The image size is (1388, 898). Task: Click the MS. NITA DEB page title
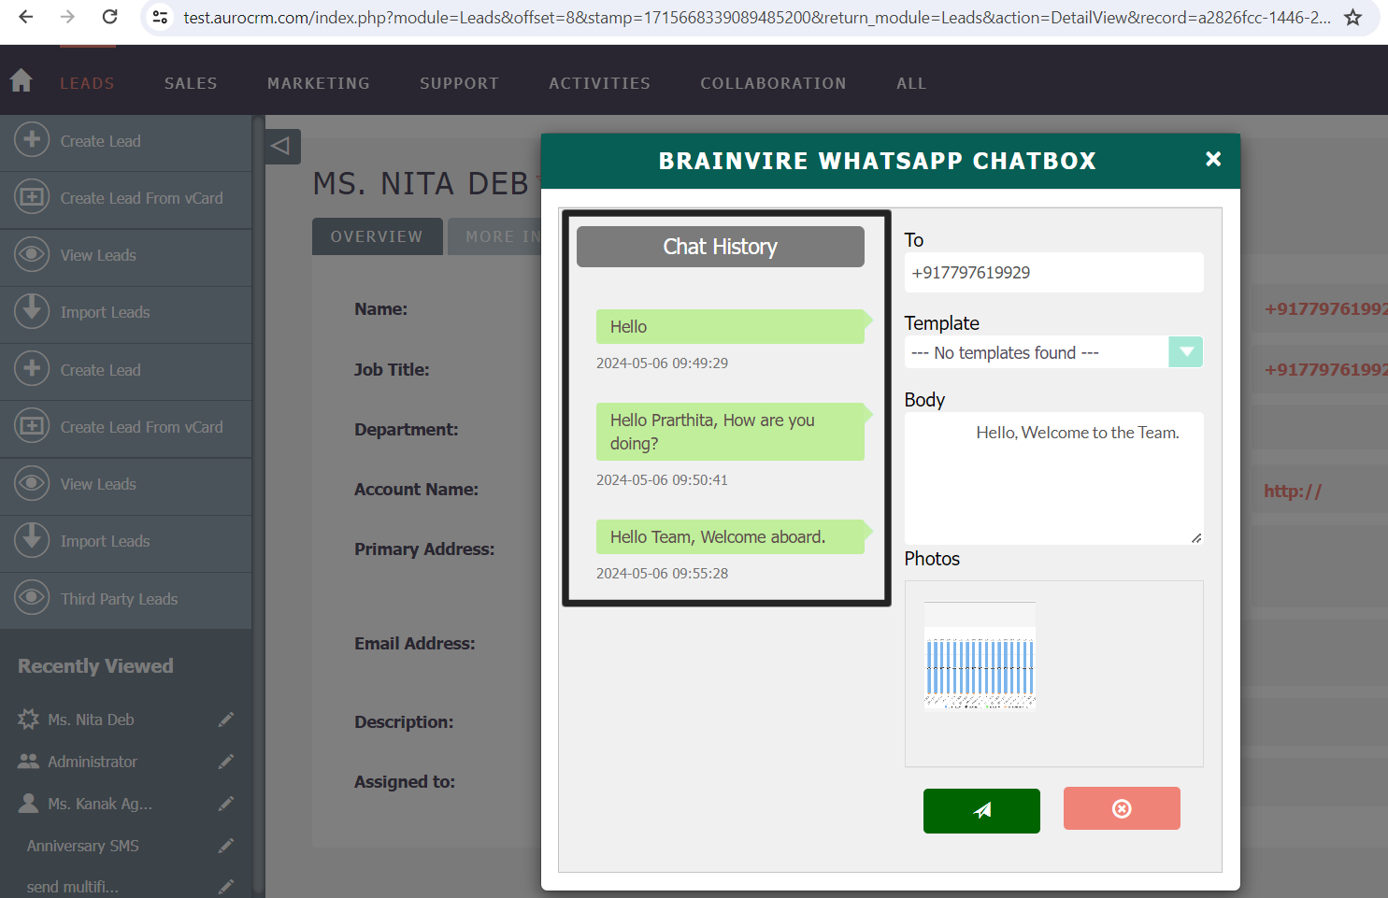click(x=422, y=183)
